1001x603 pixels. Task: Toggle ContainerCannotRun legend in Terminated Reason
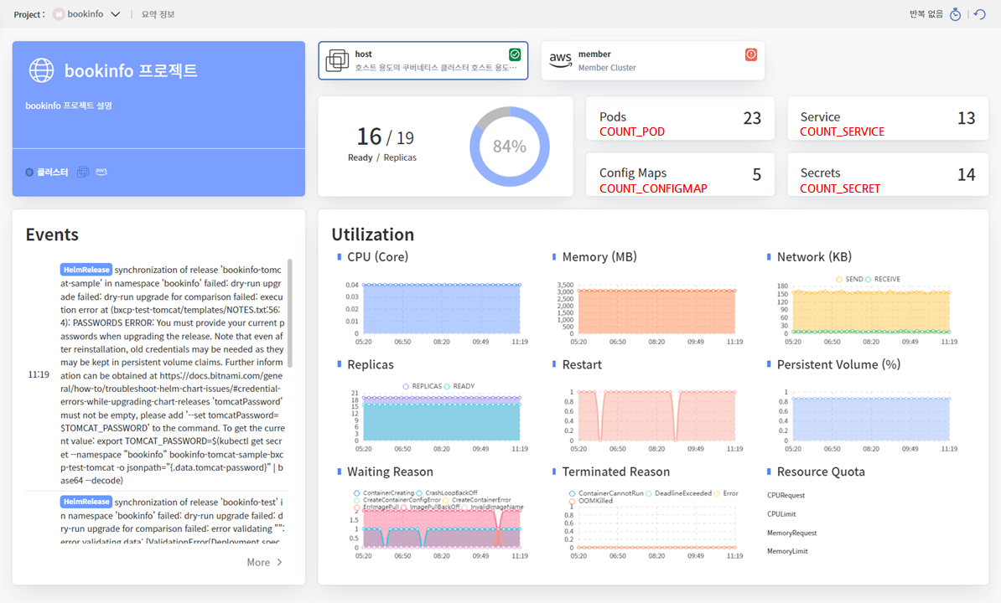click(x=606, y=493)
